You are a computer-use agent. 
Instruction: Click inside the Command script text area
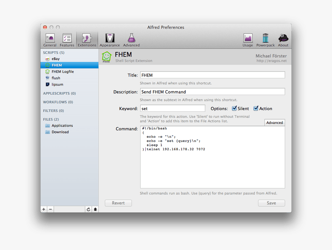pos(212,157)
